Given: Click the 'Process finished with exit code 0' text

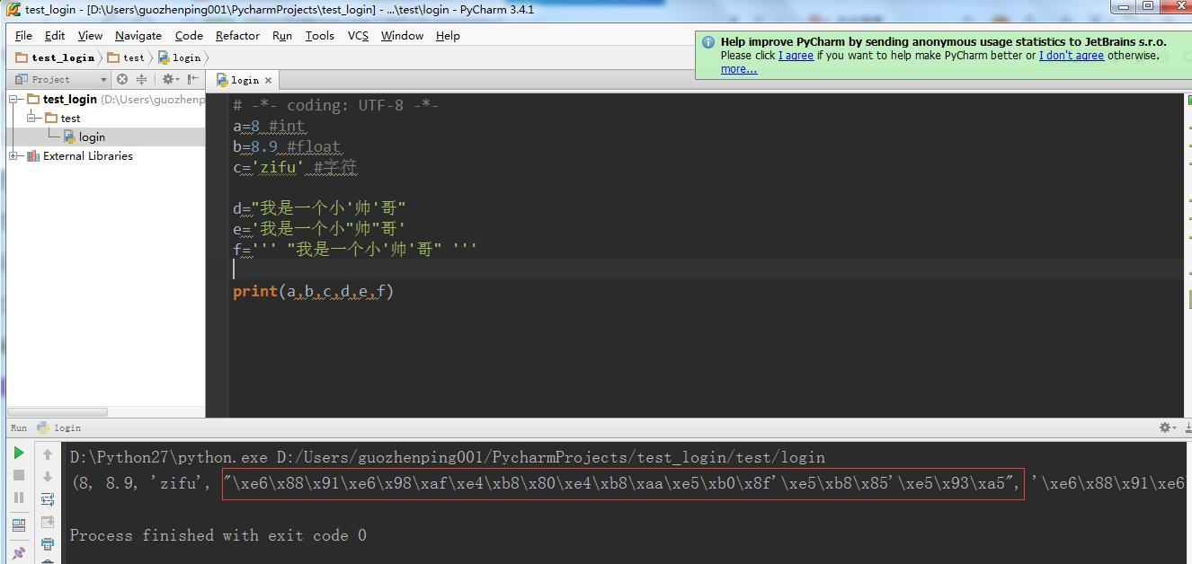Looking at the screenshot, I should [x=218, y=535].
